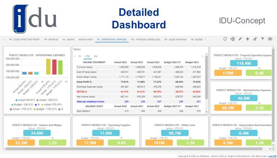Click Ratios table scroll-down arrow

click(206, 112)
